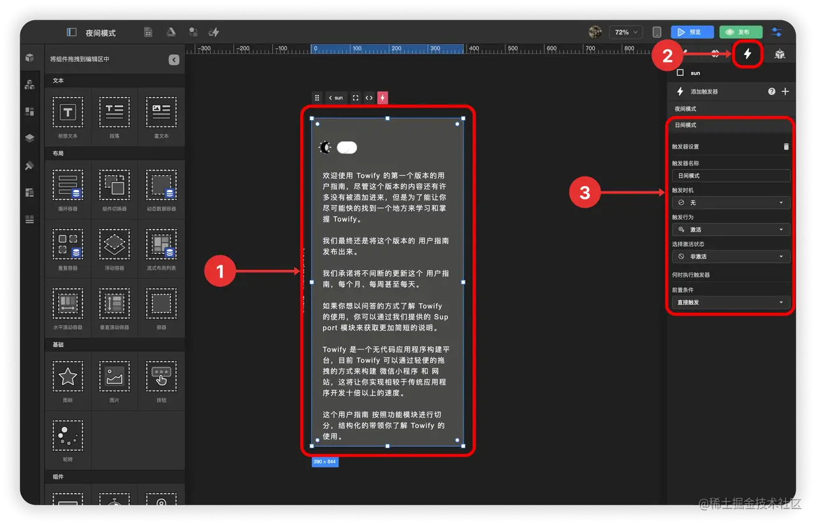Open the code brackets icon above the canvas
This screenshot has height=525, width=816.
pyautogui.click(x=369, y=98)
